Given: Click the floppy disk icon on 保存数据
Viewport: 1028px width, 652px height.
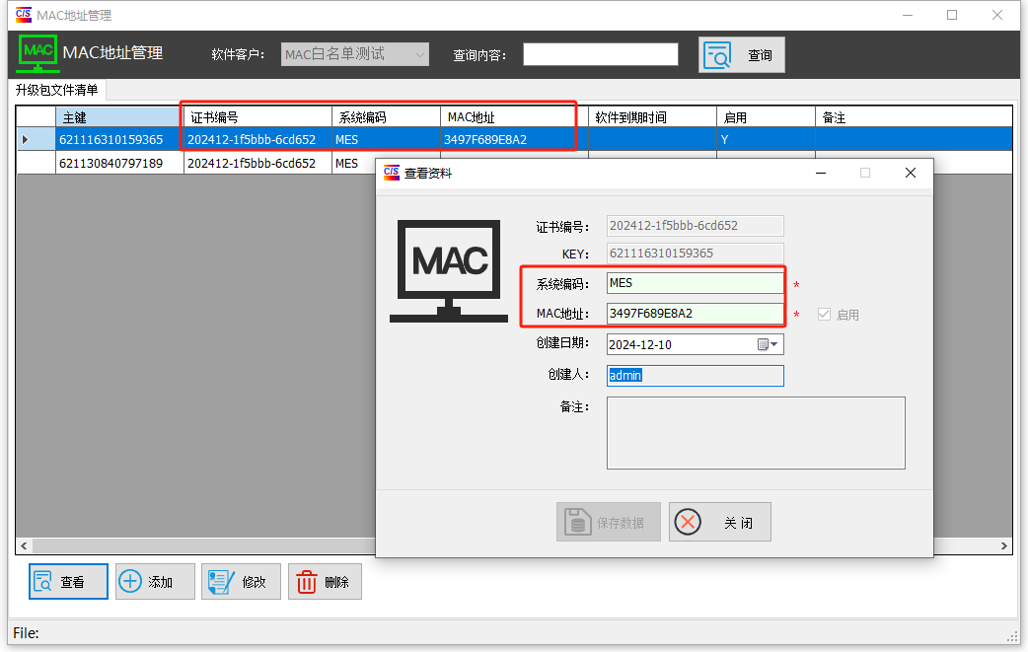Looking at the screenshot, I should pos(577,522).
